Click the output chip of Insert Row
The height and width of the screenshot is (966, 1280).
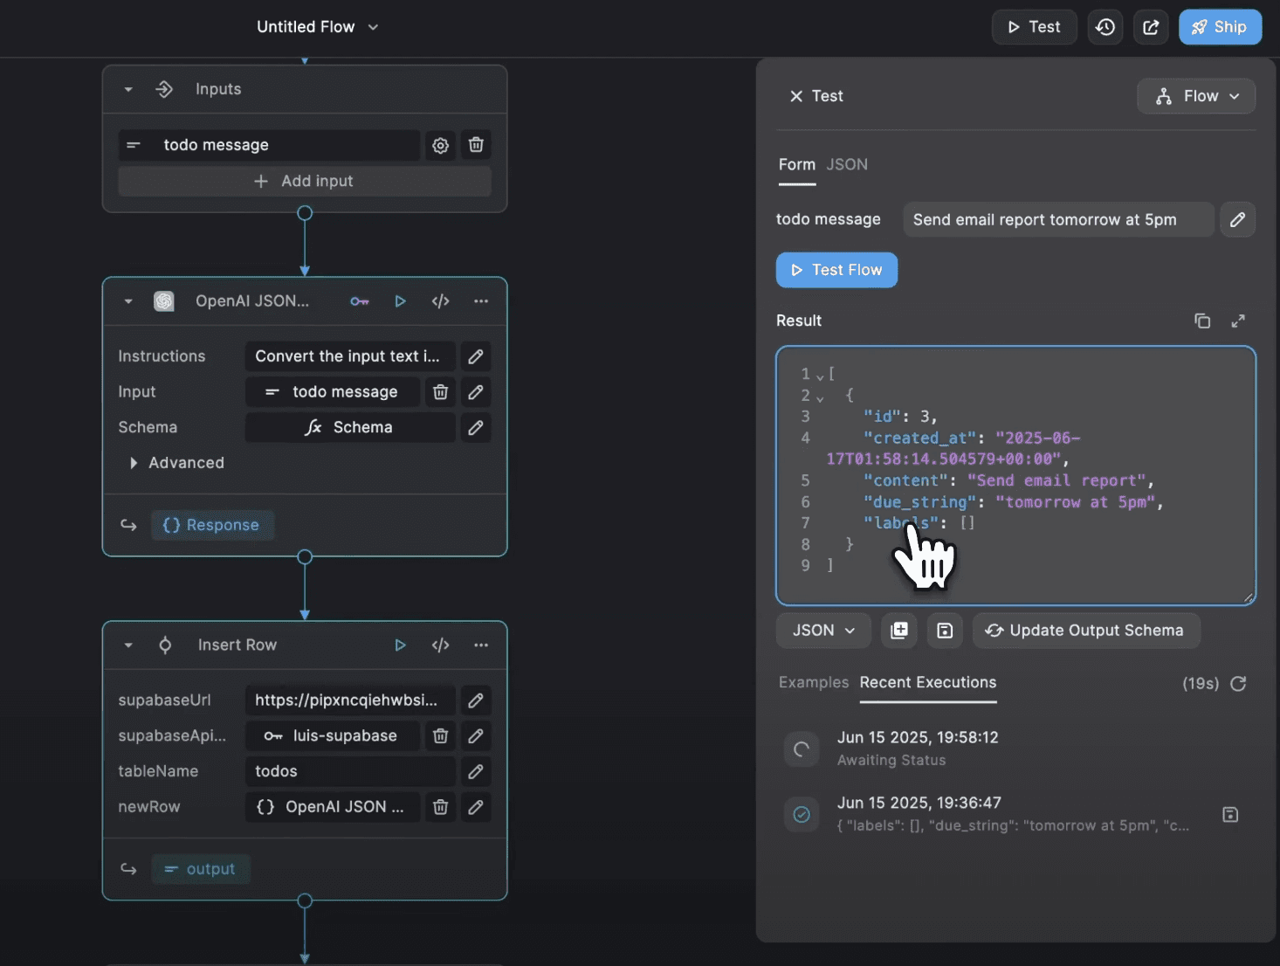pyautogui.click(x=201, y=870)
